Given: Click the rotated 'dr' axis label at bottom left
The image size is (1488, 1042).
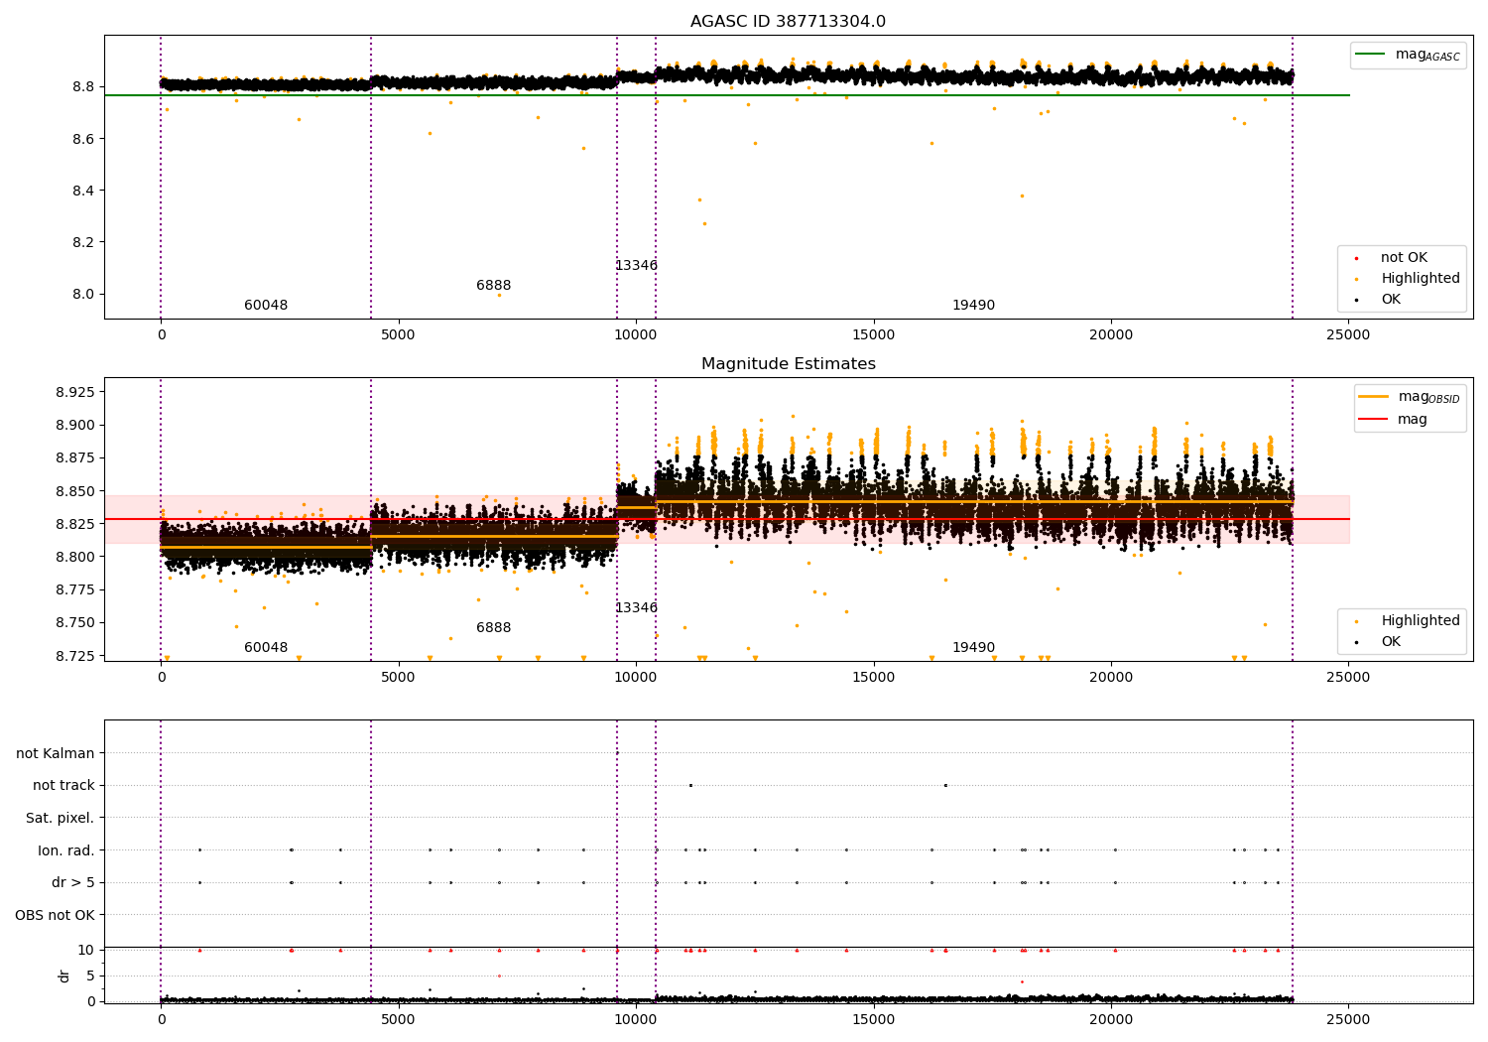Looking at the screenshot, I should 64,976.
